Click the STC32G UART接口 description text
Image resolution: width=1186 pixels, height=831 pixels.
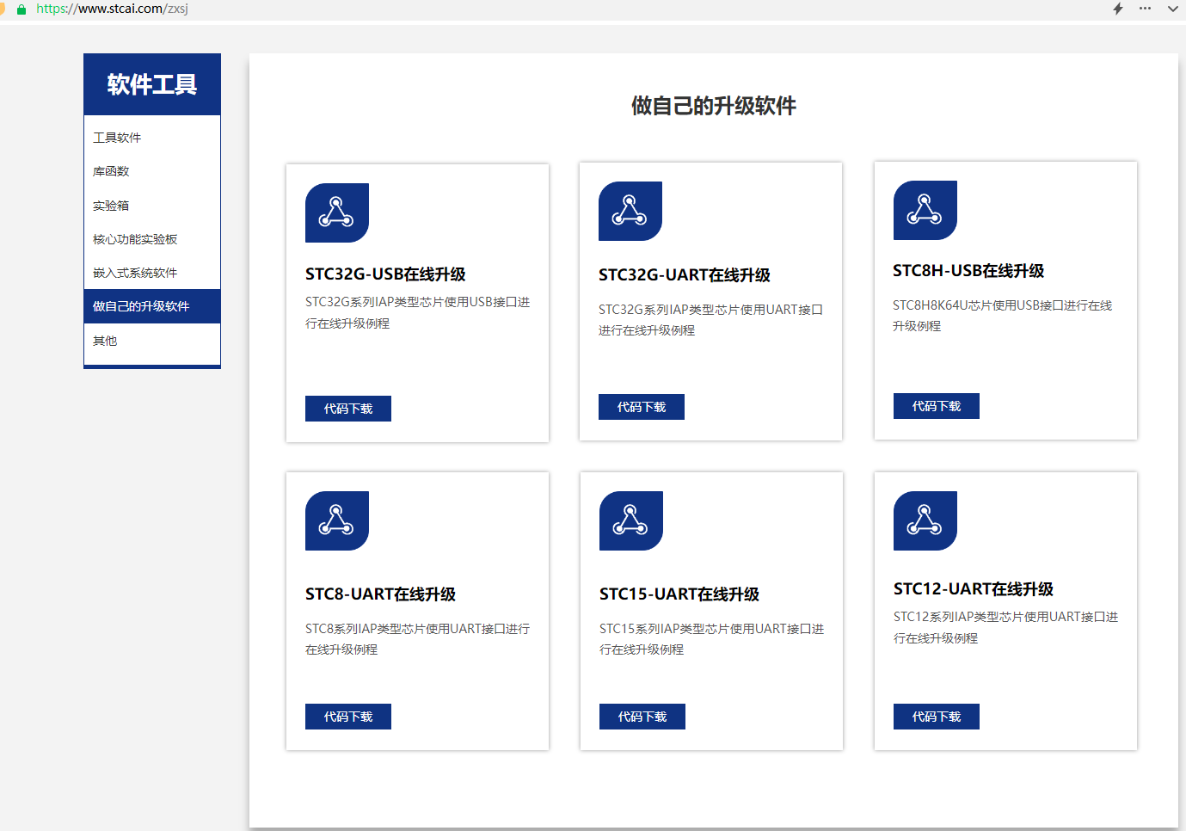[x=711, y=320]
